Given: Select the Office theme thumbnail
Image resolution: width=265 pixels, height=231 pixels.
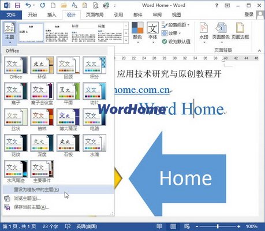Looking at the screenshot, I should (x=16, y=65).
